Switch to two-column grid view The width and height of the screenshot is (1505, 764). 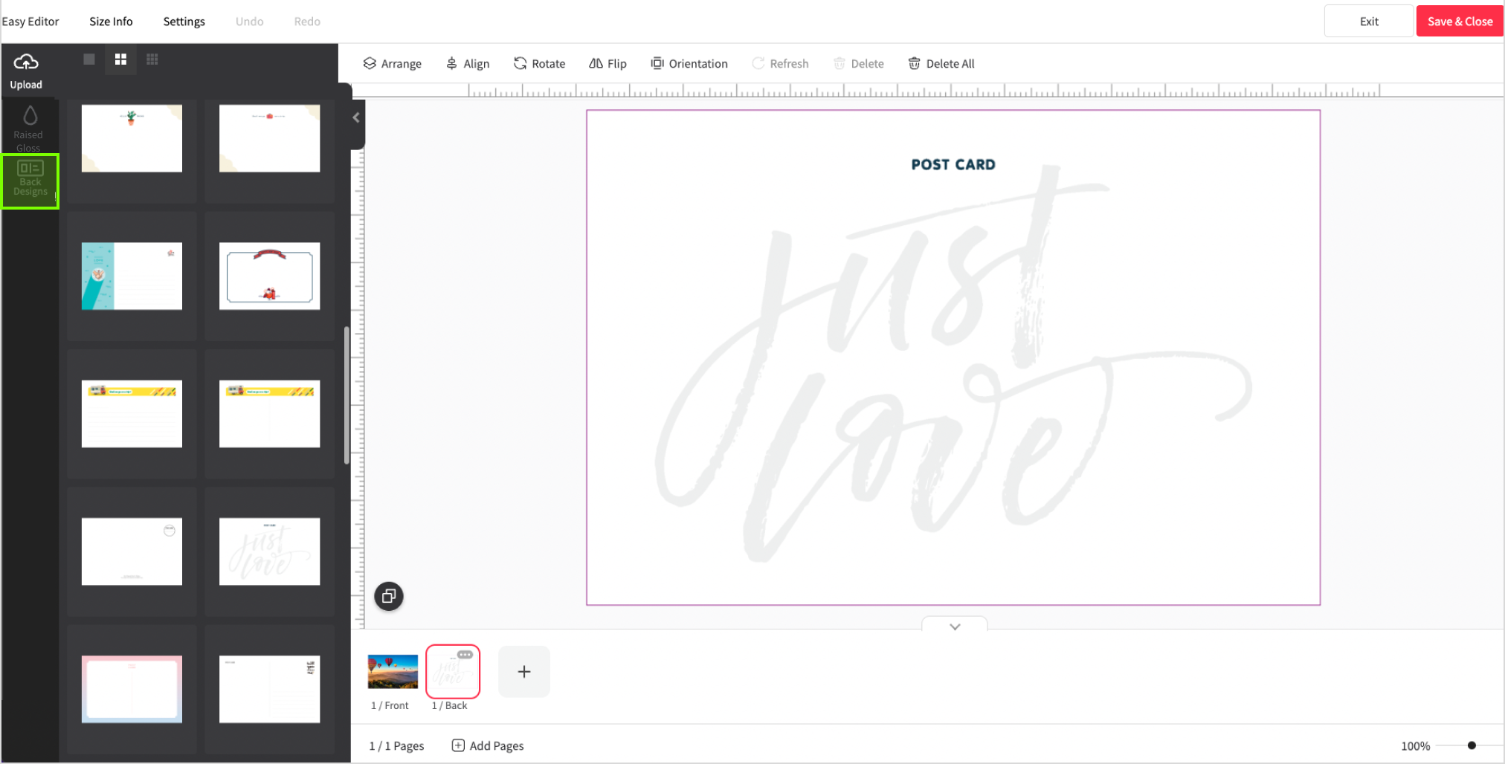[x=120, y=59]
